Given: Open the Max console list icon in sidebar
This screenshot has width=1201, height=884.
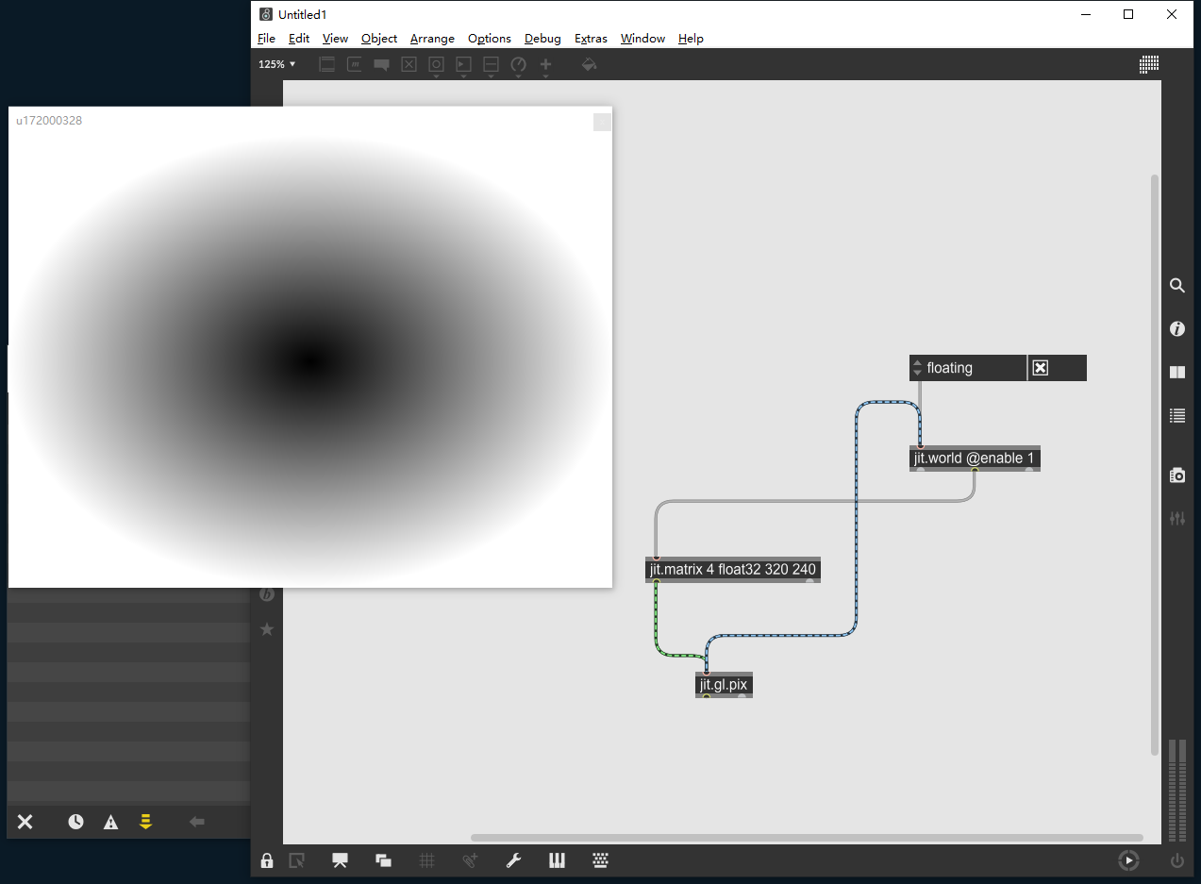Looking at the screenshot, I should (x=1177, y=415).
